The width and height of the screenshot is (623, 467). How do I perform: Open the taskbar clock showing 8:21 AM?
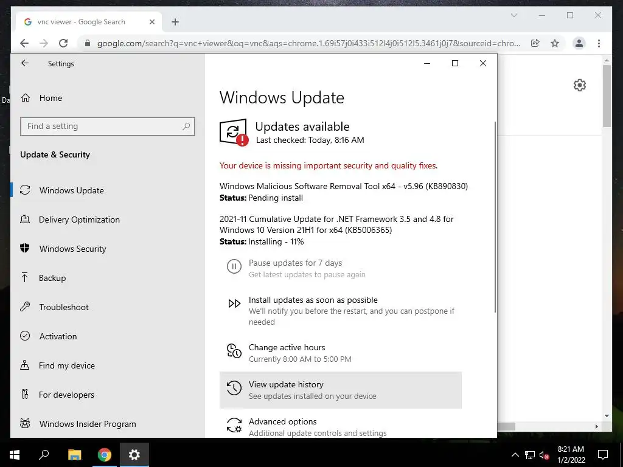(571, 455)
